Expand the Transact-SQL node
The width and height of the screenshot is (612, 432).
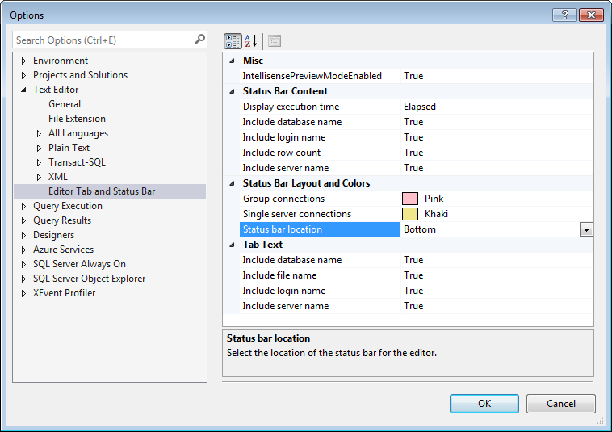point(40,162)
